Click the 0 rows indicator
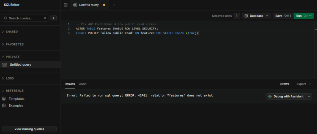The width and height of the screenshot is (317, 134). pyautogui.click(x=284, y=84)
